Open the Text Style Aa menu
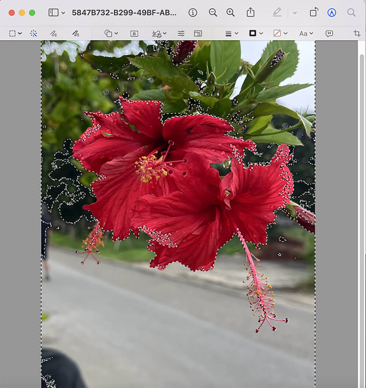The height and width of the screenshot is (388, 366). pyautogui.click(x=306, y=34)
